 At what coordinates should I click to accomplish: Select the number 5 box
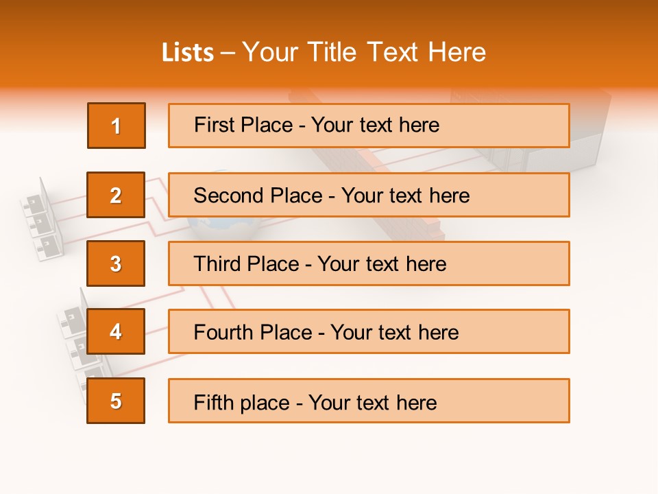[116, 401]
